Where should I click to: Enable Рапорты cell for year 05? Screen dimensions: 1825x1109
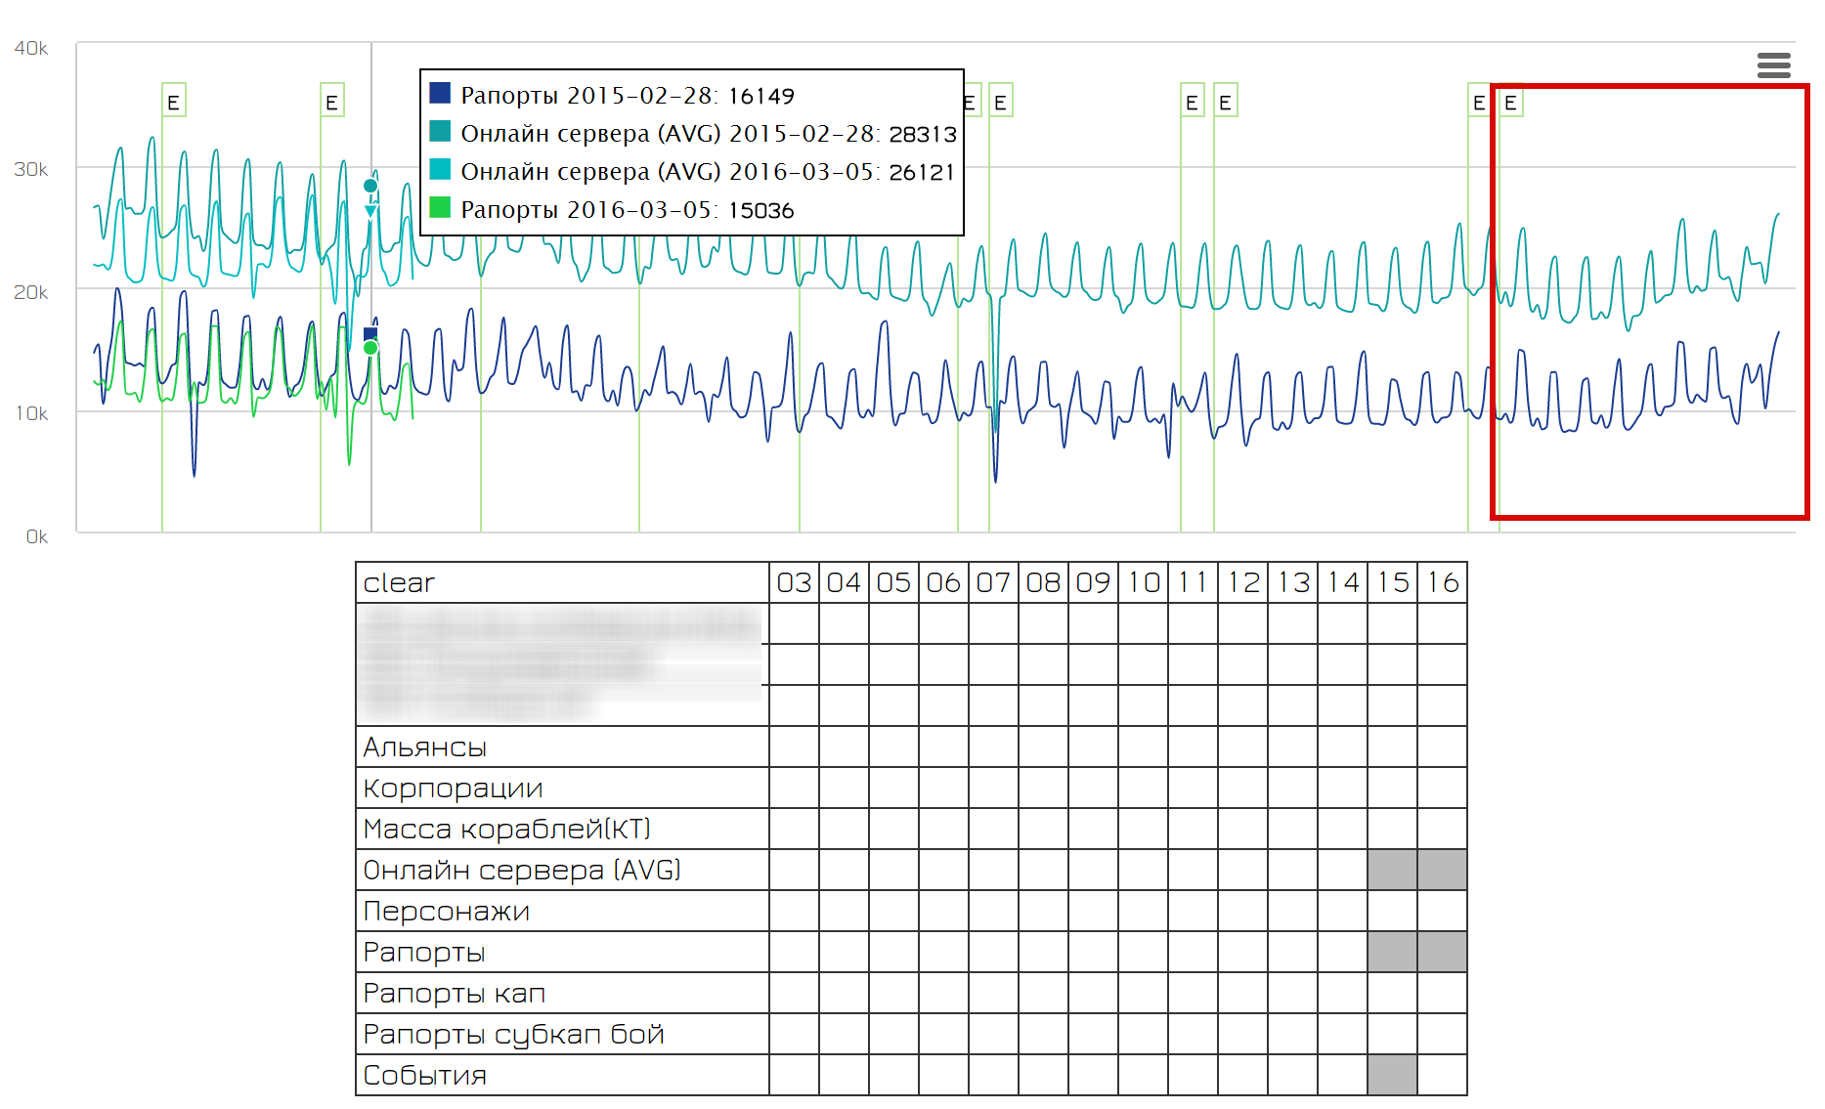pyautogui.click(x=894, y=952)
